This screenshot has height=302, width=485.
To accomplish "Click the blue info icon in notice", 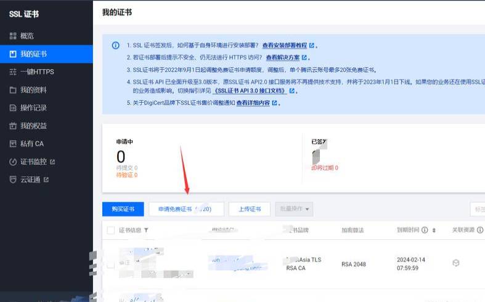I will (x=116, y=46).
